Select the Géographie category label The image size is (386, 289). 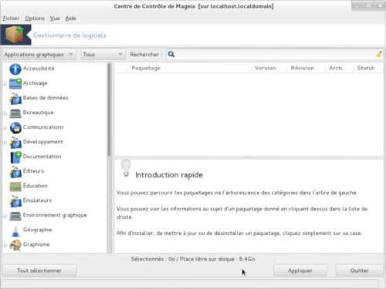coord(38,230)
